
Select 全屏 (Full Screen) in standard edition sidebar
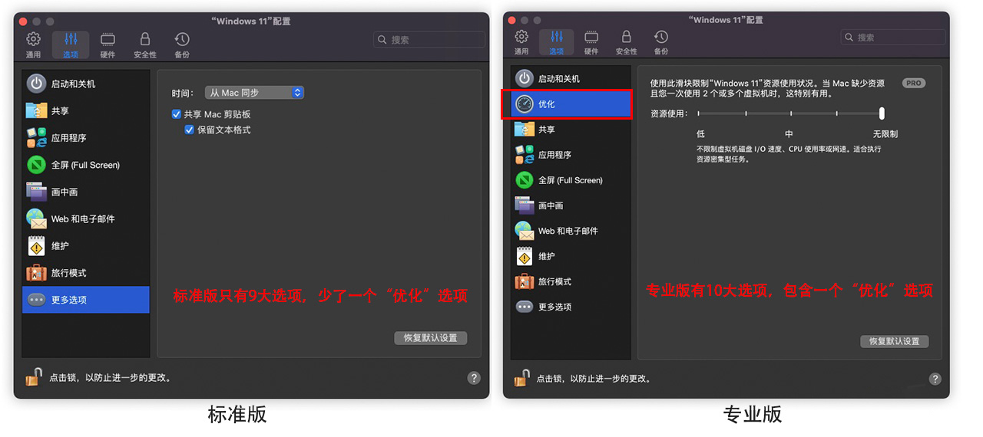(x=86, y=165)
